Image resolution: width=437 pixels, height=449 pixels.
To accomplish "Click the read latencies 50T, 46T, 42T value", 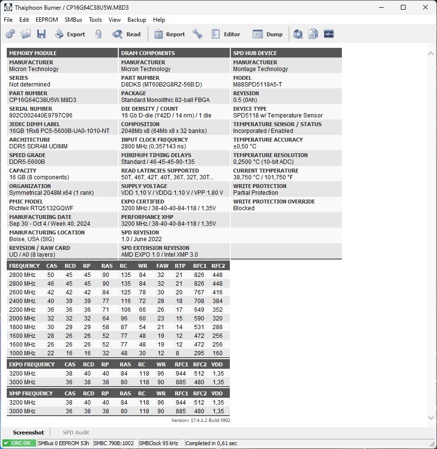I will [167, 177].
